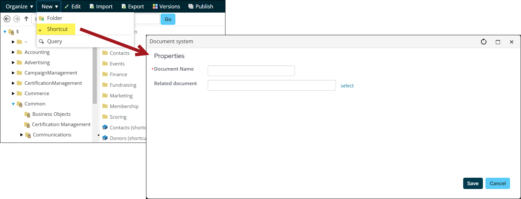Screen dimensions: 521x199
Task: Expand the Accounting folder node
Action: click(x=13, y=52)
